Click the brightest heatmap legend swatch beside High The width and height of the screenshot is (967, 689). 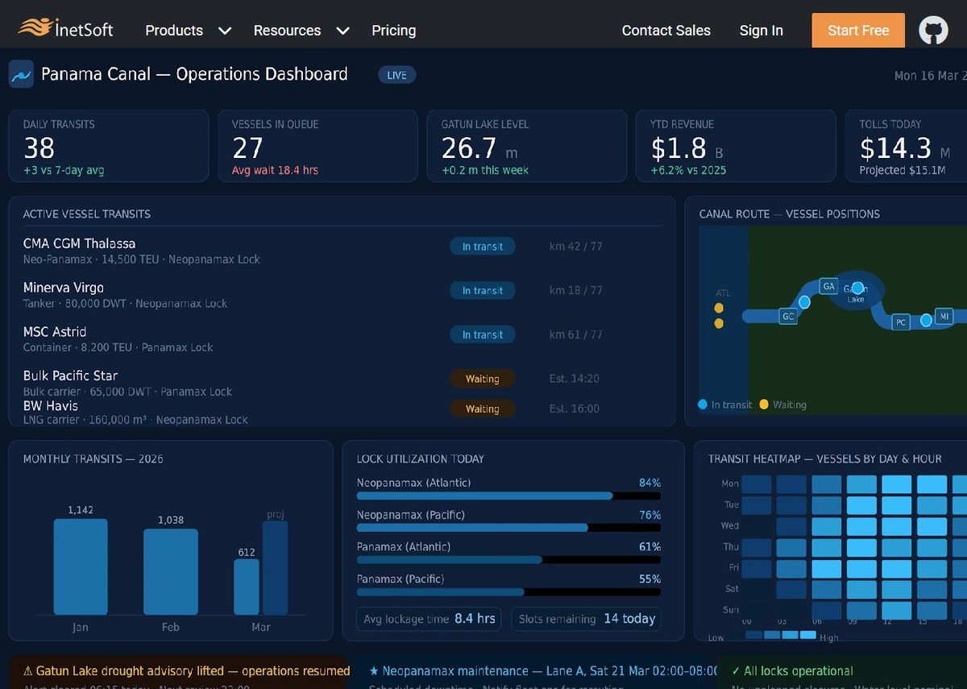(x=809, y=635)
